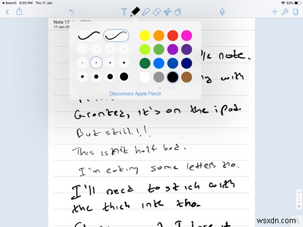Return to Search via status bar

pos(9,3)
